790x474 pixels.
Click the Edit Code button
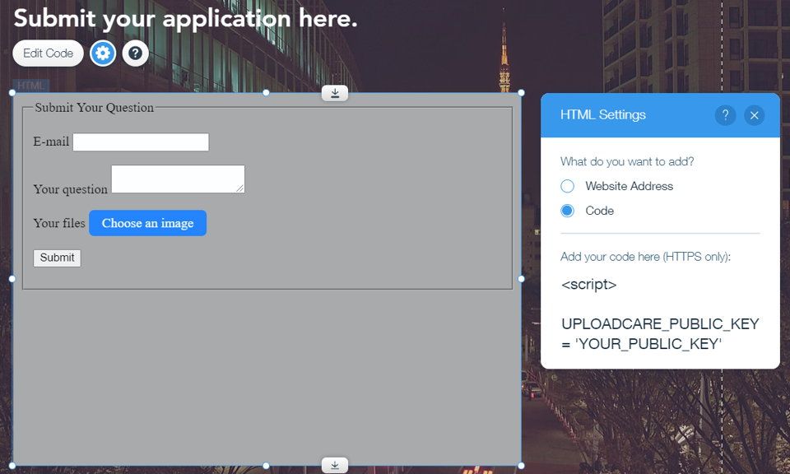pos(47,53)
